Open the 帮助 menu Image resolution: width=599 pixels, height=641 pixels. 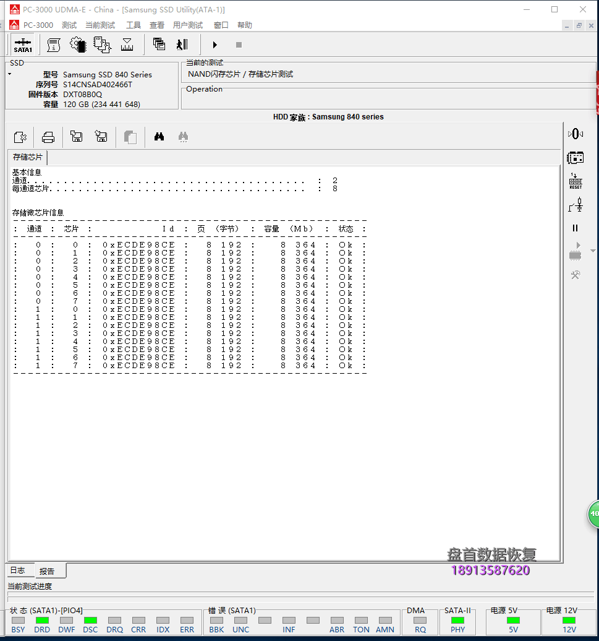pos(245,25)
